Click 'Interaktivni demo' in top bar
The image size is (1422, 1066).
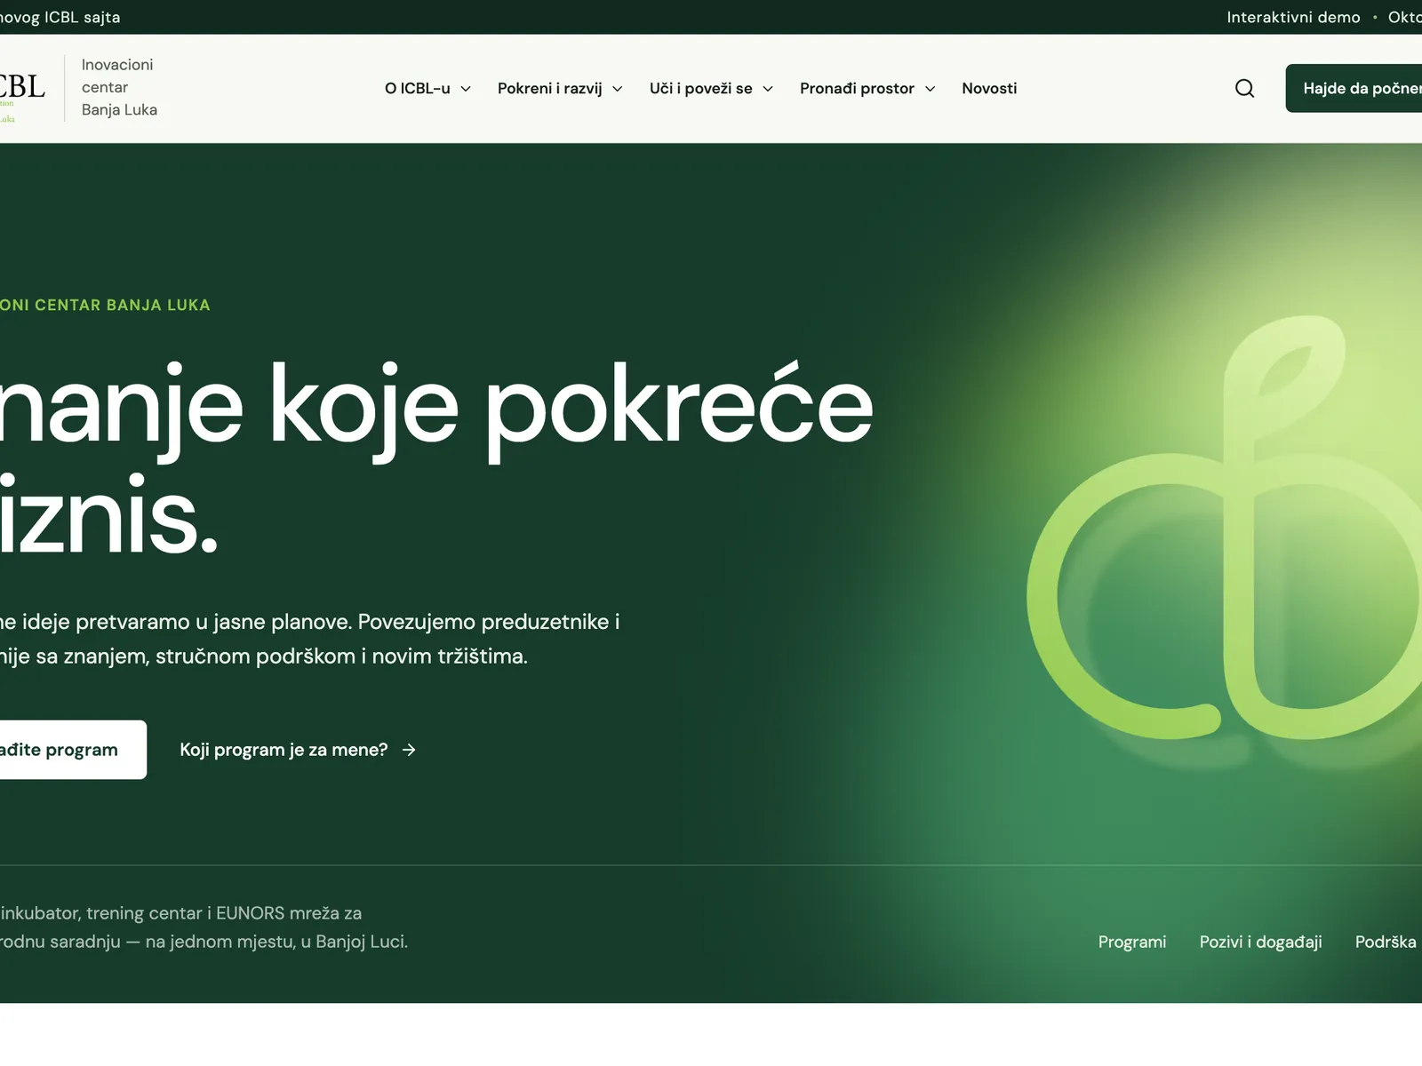1293,17
